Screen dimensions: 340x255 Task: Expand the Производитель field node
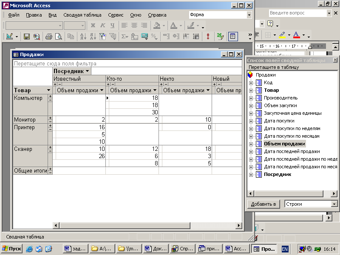point(251,98)
